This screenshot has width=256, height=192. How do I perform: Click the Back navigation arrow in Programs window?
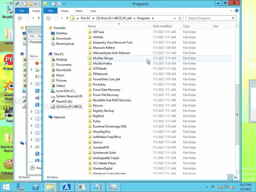[48, 18]
